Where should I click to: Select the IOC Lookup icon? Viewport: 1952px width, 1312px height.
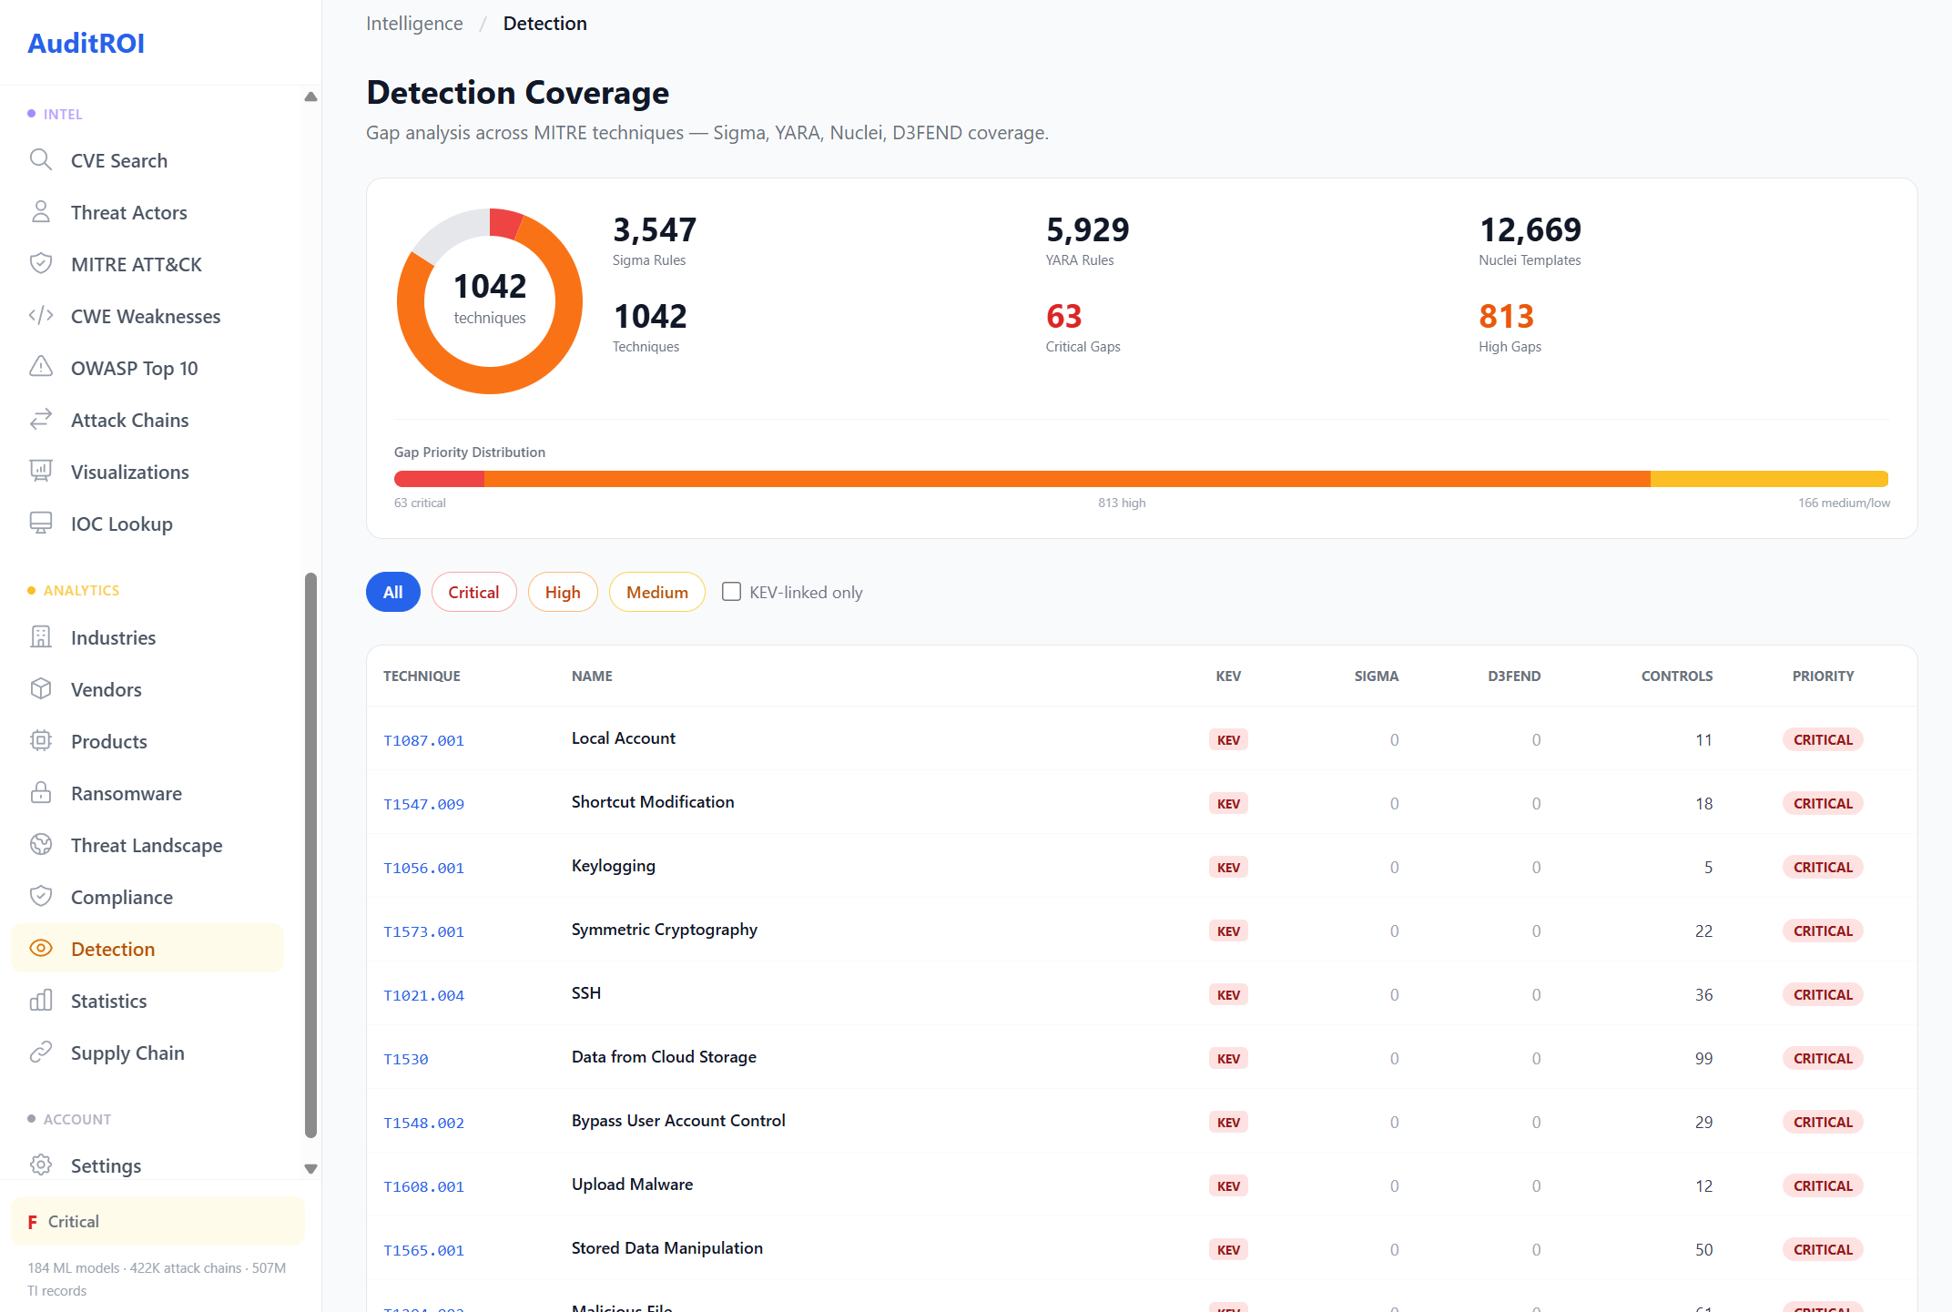(41, 523)
